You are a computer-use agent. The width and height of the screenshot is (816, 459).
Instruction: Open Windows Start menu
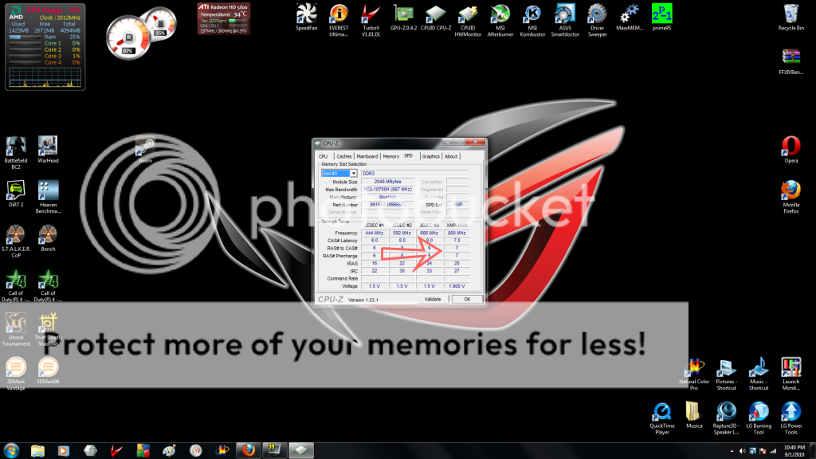point(11,451)
